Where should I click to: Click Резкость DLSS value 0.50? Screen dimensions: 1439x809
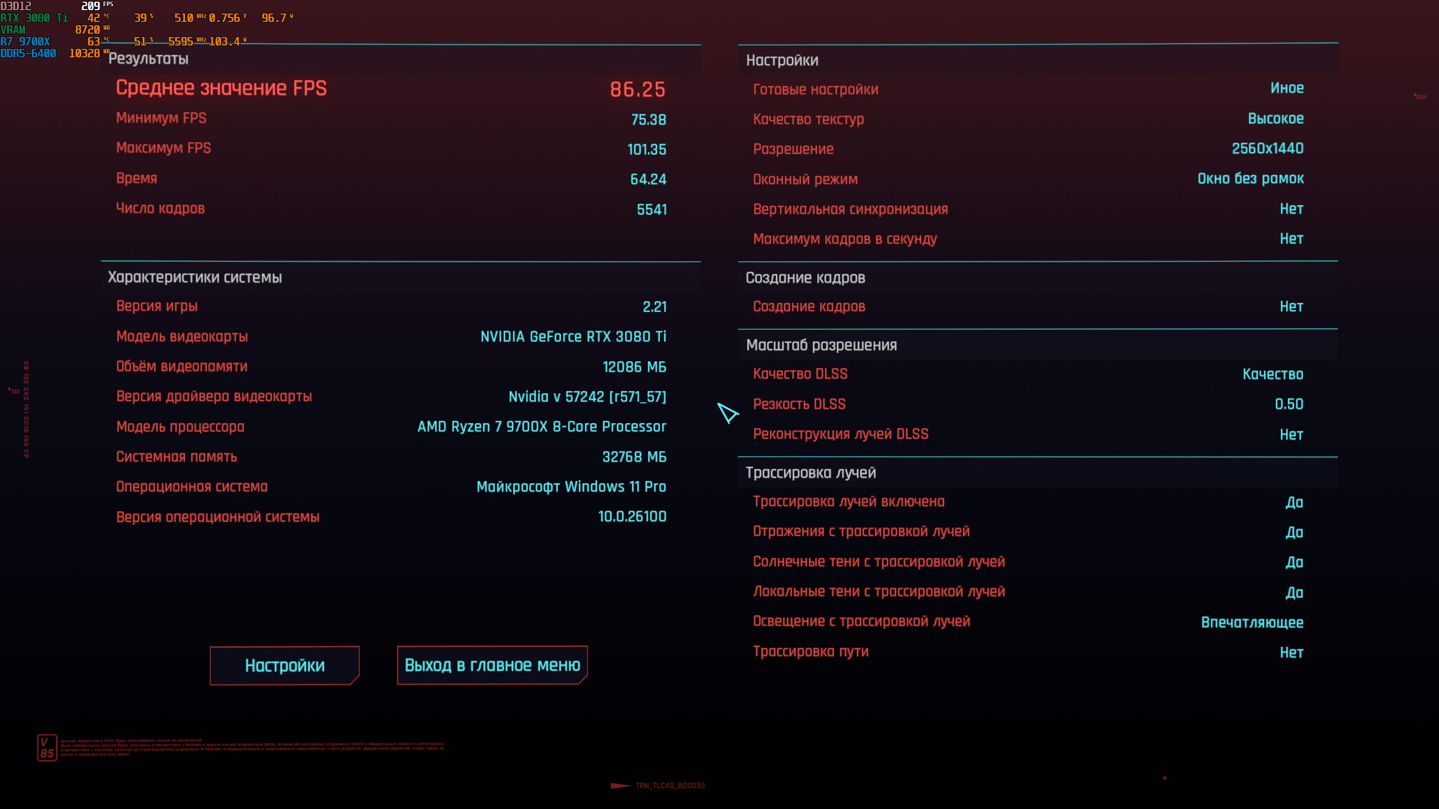(1288, 404)
